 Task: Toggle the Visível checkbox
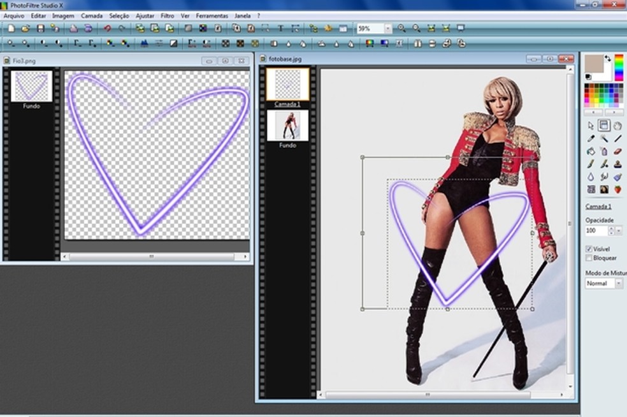(x=589, y=249)
